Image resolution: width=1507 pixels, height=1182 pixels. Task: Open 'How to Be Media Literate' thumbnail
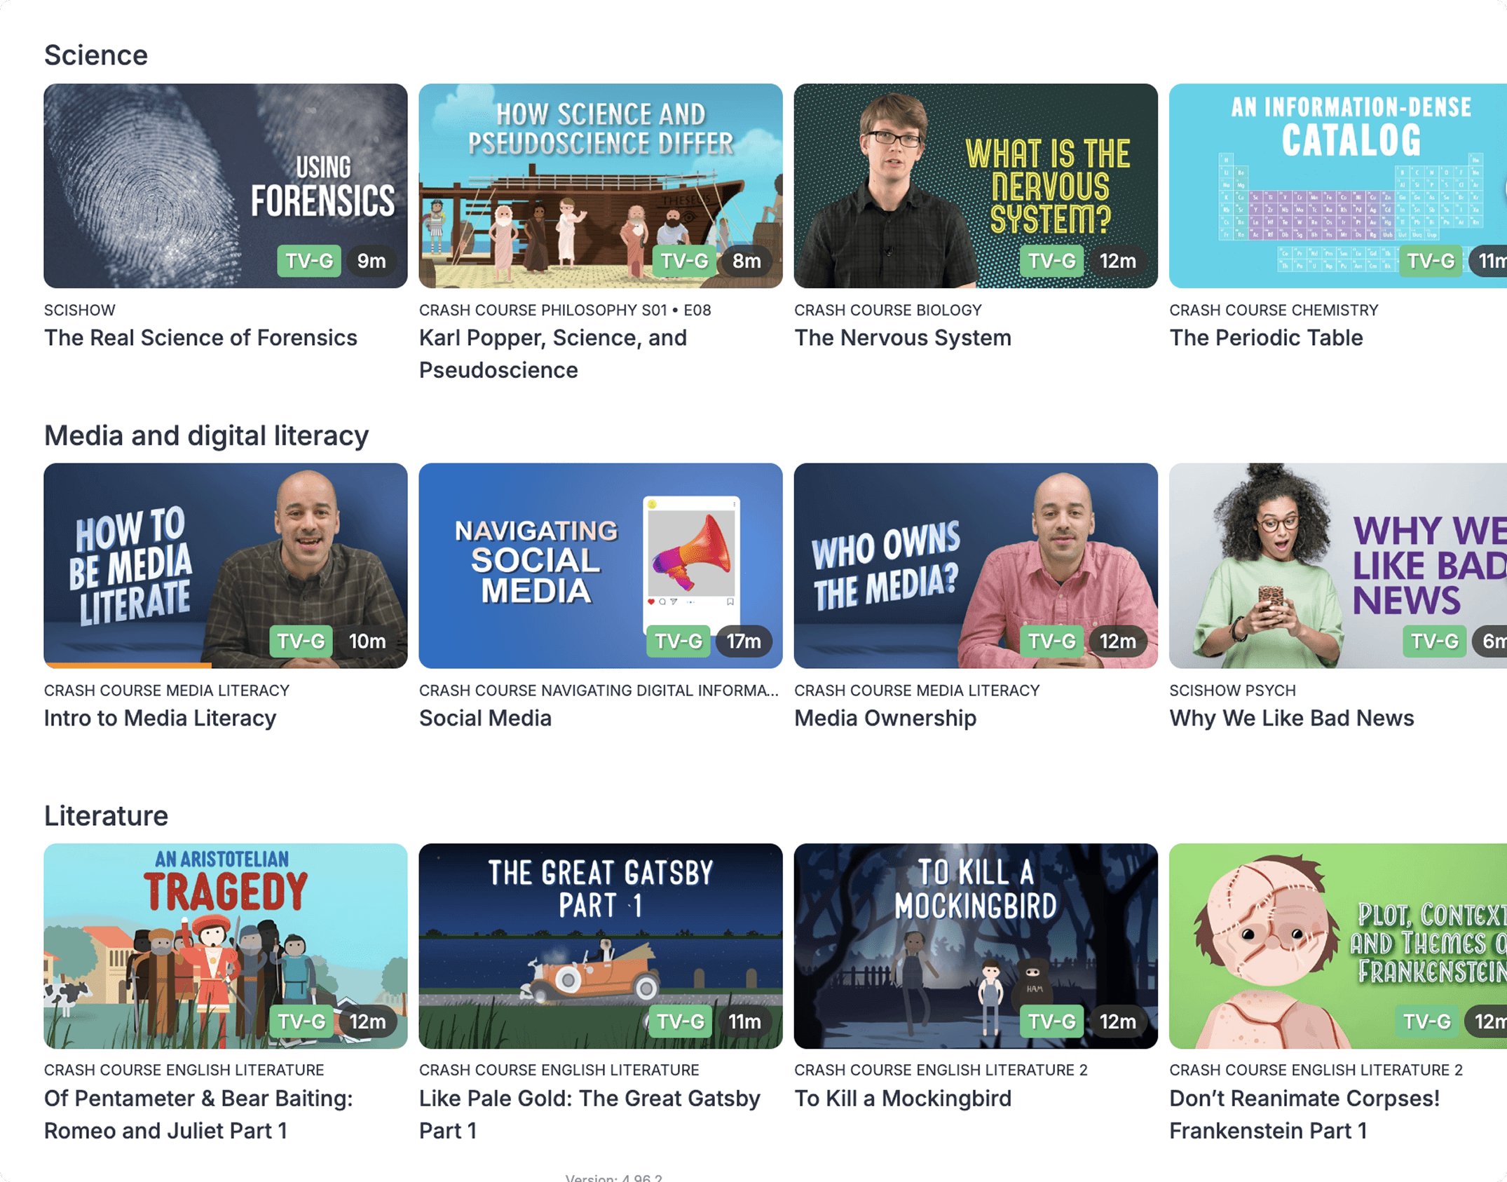[x=225, y=565]
